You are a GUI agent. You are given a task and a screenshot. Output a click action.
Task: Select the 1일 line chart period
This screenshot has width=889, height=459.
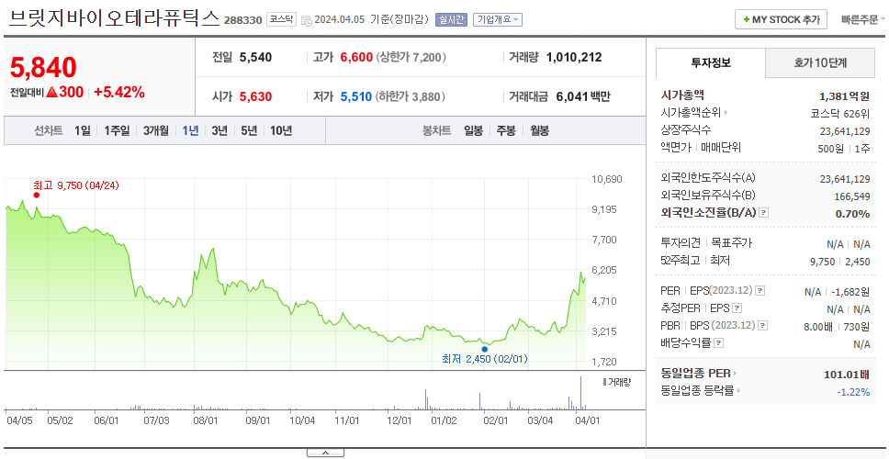[x=83, y=131]
